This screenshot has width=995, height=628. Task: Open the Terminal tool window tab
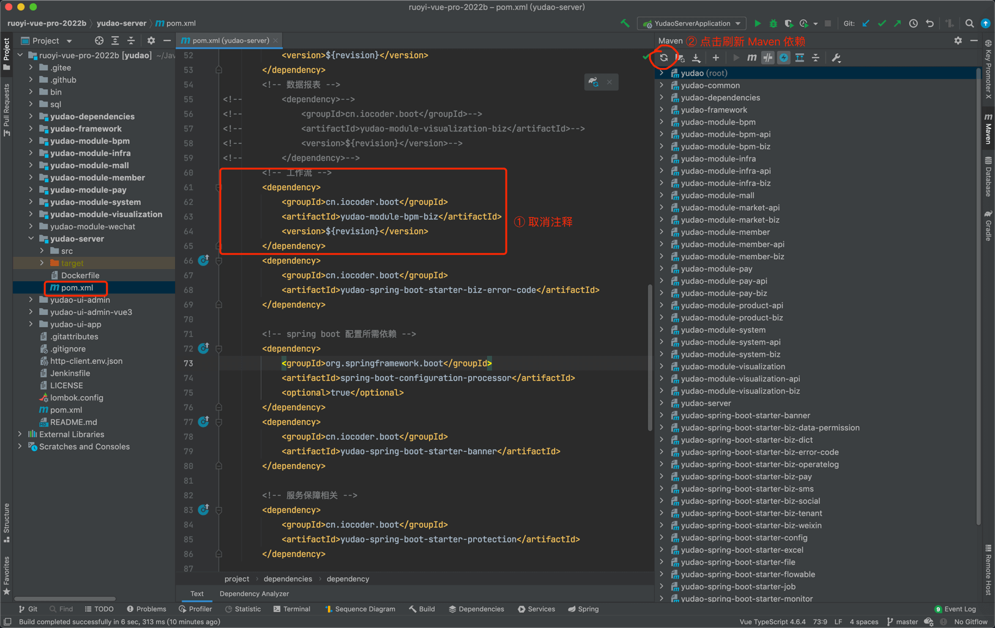coord(292,609)
